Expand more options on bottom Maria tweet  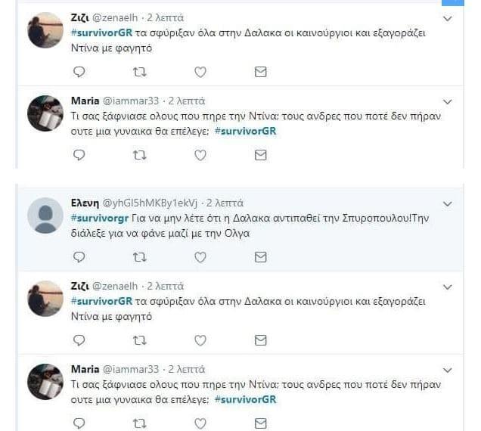point(448,371)
